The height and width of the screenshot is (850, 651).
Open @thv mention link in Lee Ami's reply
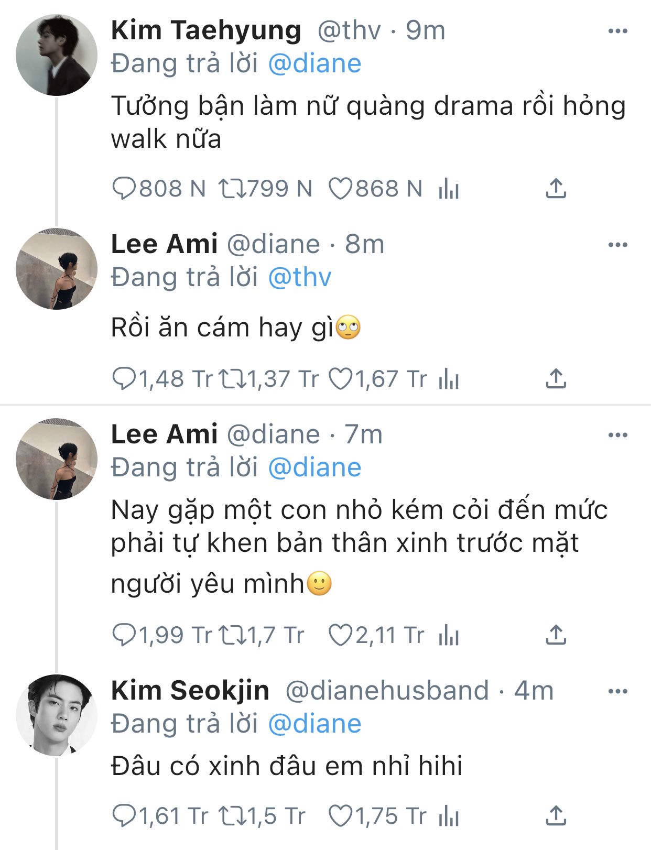tap(299, 277)
